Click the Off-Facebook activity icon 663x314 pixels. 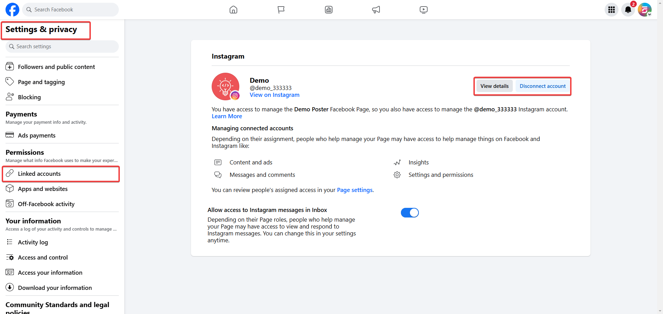10,204
